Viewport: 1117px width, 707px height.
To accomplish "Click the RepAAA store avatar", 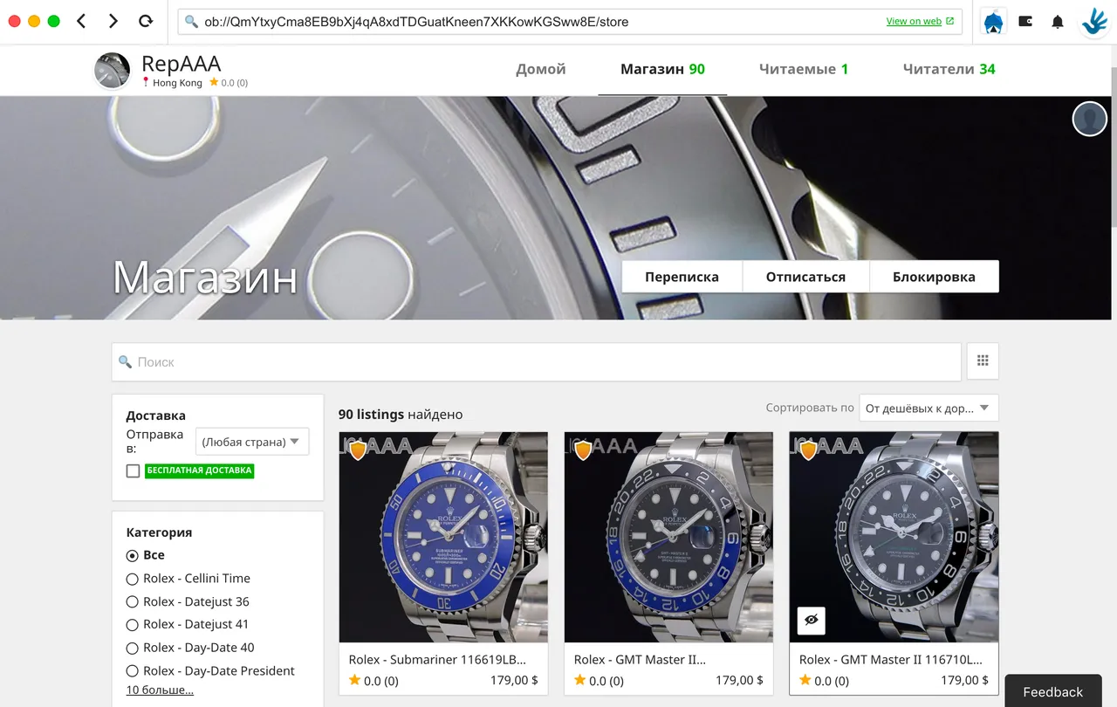I will pyautogui.click(x=113, y=71).
